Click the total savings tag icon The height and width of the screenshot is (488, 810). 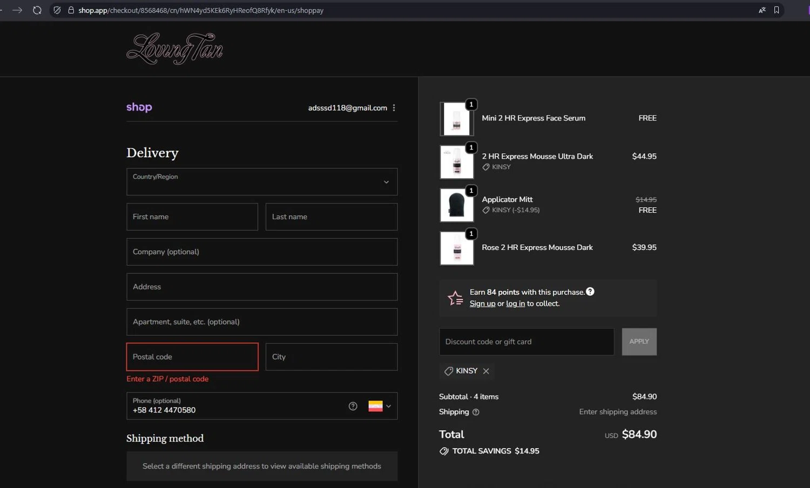pos(444,451)
